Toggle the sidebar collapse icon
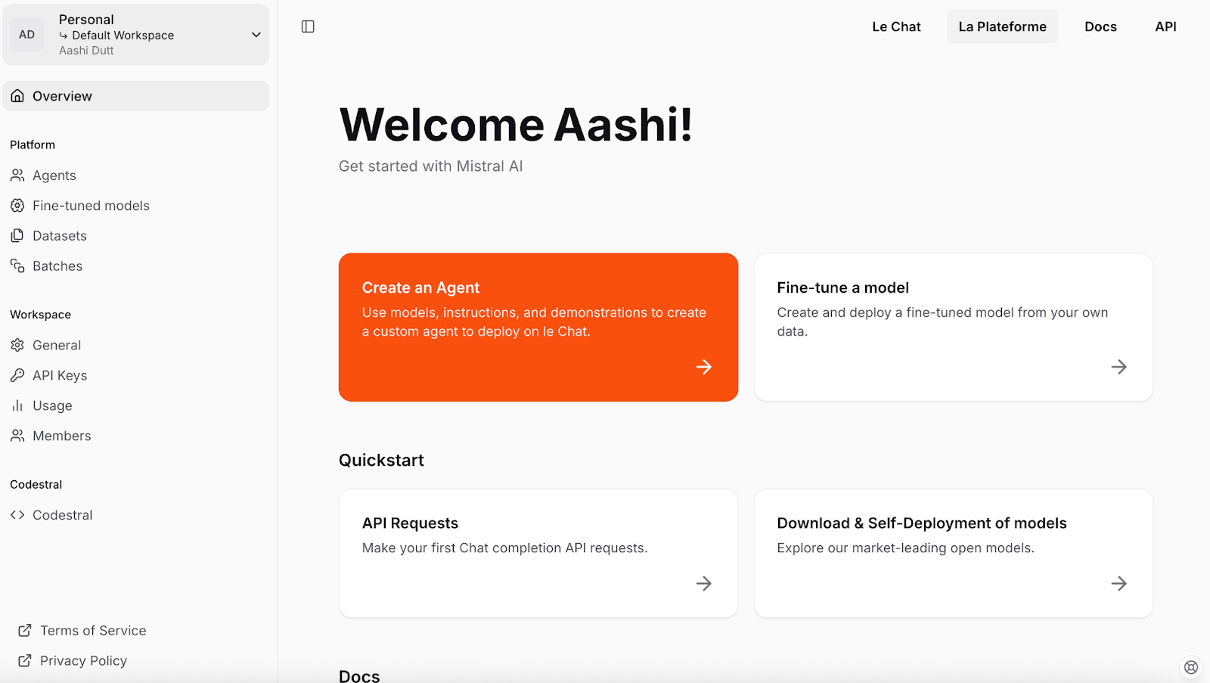This screenshot has height=683, width=1210. pos(308,26)
